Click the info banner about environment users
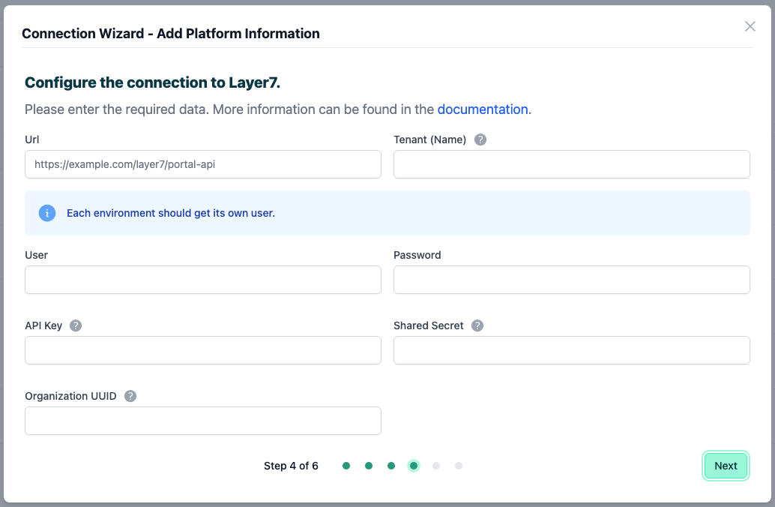 coord(387,213)
